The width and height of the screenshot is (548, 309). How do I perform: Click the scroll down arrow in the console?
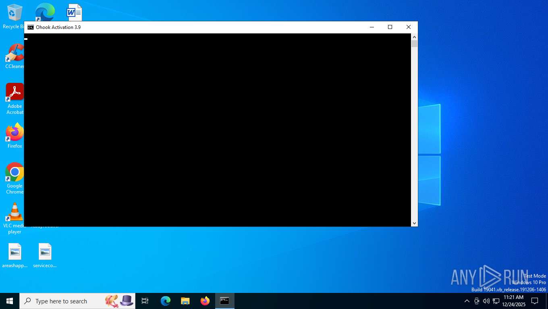click(x=414, y=223)
